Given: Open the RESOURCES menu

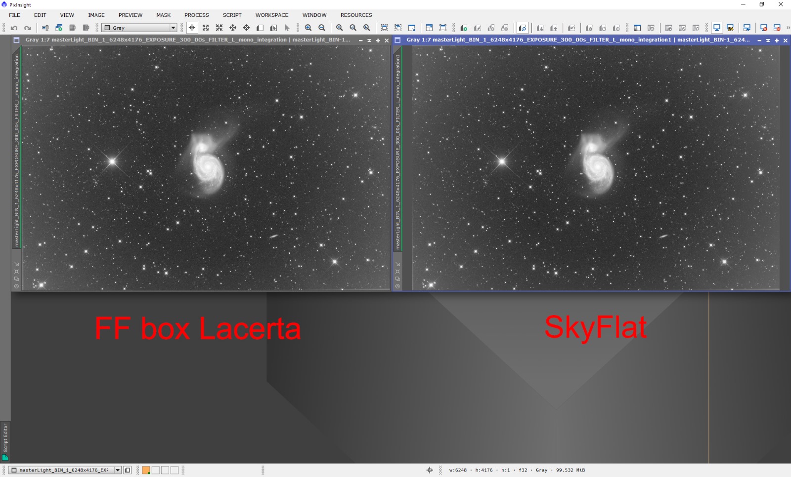Looking at the screenshot, I should point(356,15).
